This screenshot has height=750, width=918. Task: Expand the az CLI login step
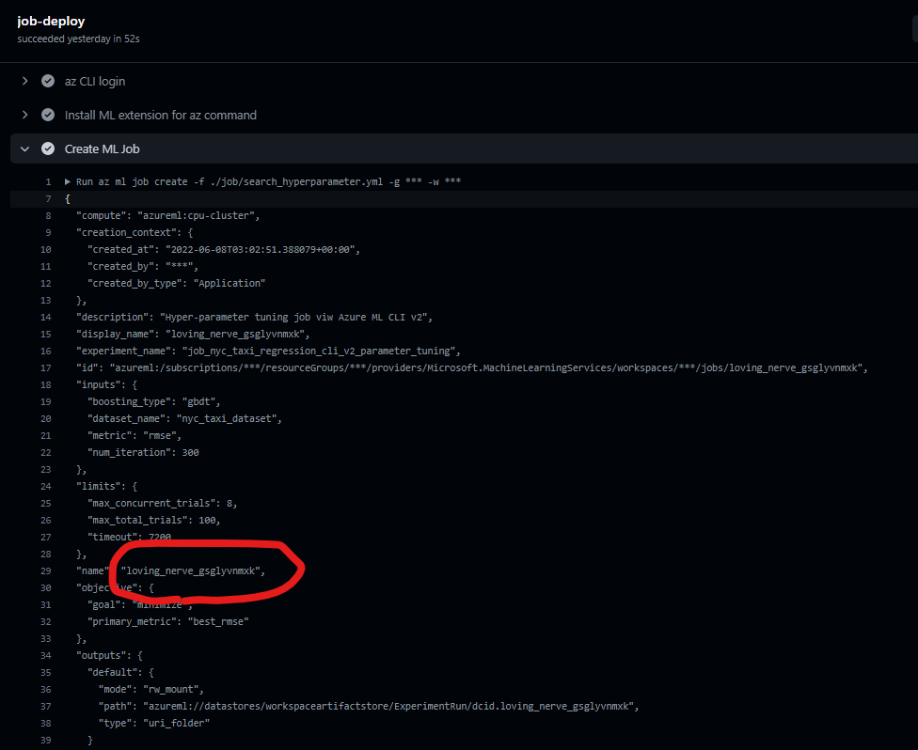(x=24, y=82)
